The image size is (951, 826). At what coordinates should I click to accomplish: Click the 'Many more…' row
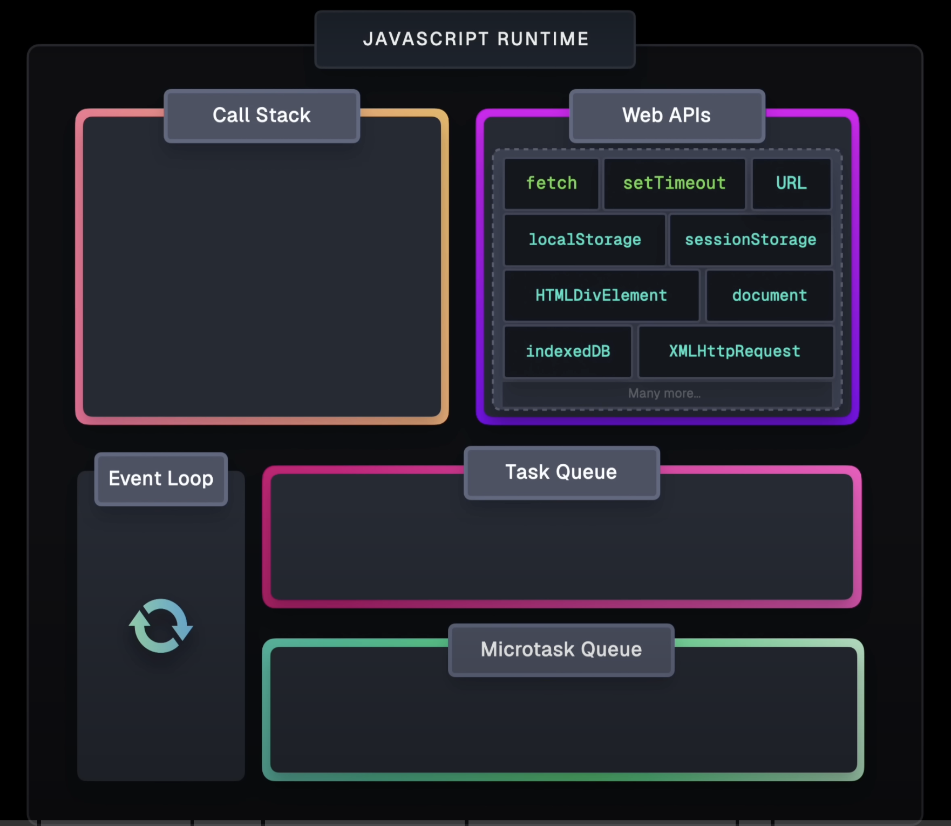[x=665, y=394]
